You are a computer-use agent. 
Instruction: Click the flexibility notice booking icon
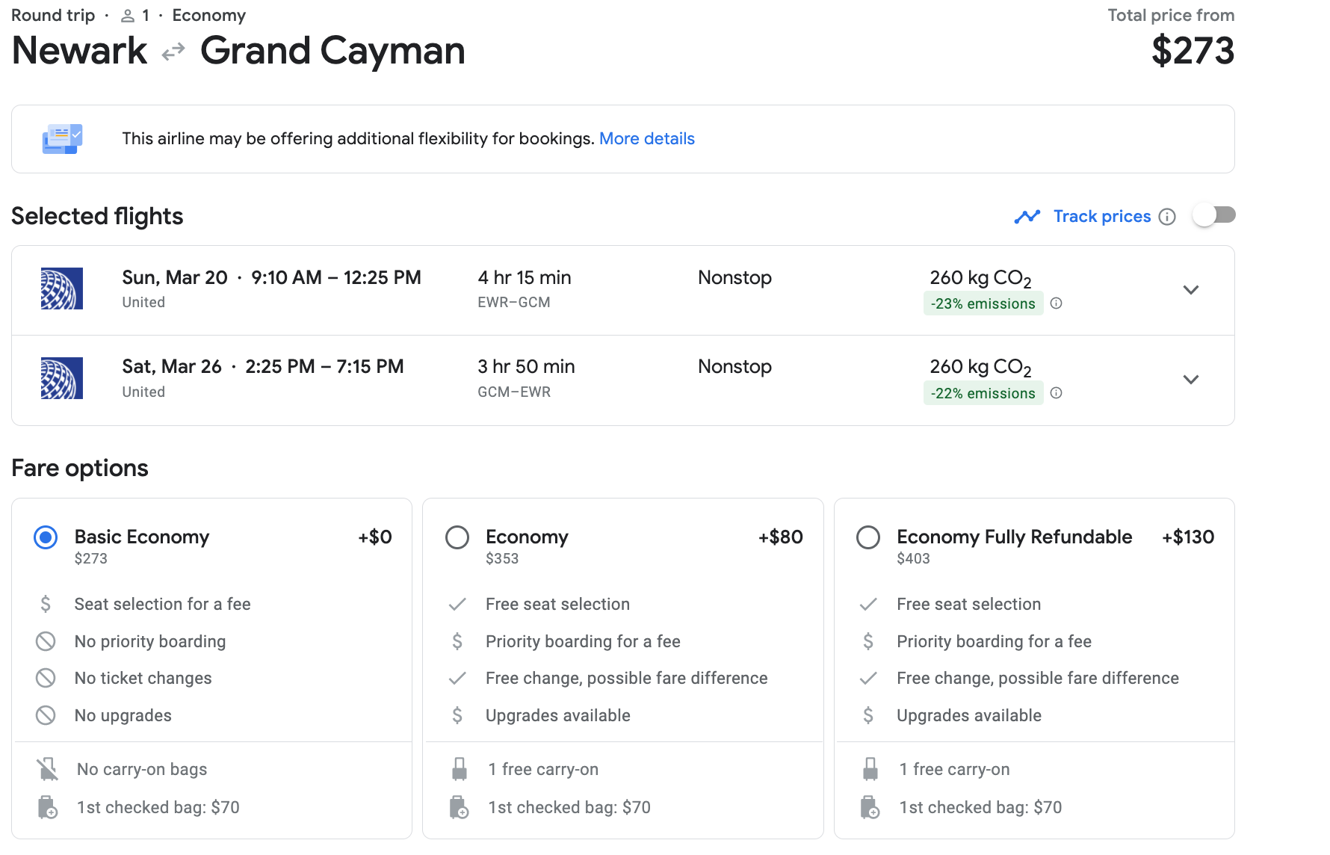62,139
